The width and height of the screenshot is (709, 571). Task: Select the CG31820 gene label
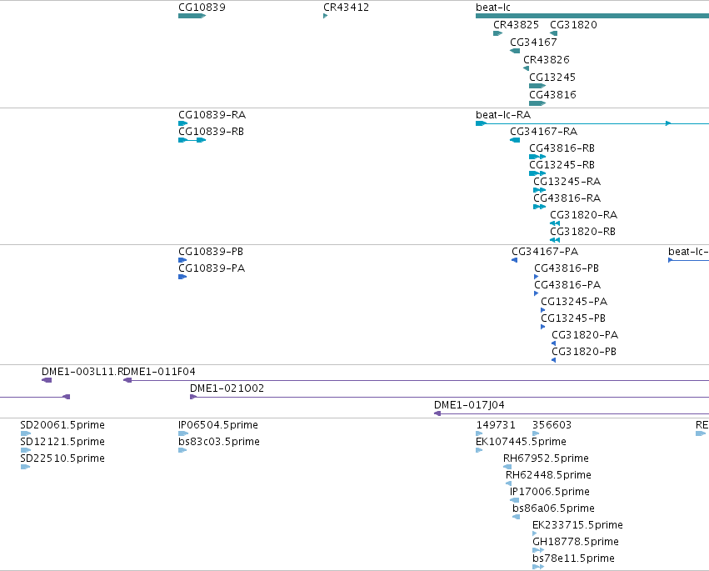[573, 25]
